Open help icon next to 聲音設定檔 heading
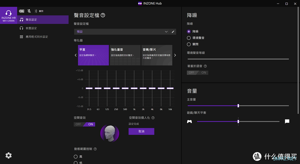 [103, 15]
